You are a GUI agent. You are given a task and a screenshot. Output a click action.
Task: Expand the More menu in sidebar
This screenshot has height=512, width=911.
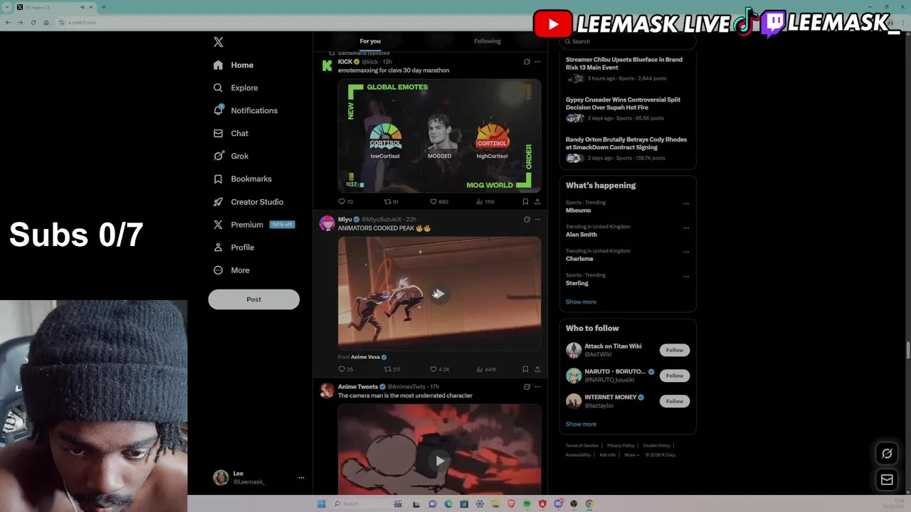pyautogui.click(x=231, y=270)
